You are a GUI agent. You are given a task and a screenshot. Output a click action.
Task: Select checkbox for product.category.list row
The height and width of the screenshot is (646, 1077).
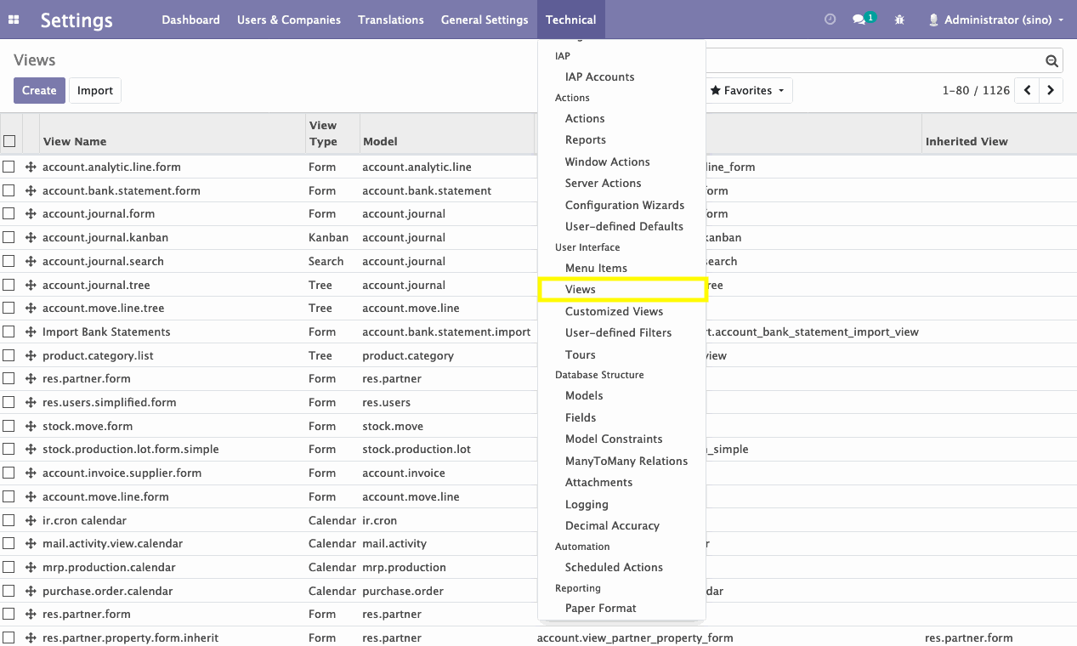pyautogui.click(x=9, y=355)
